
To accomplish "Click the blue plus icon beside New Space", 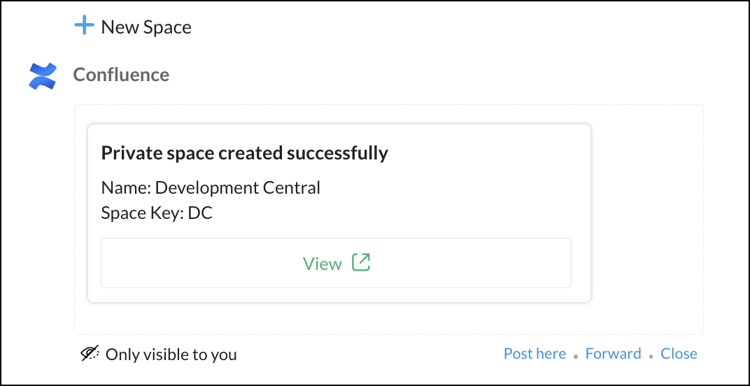I will [84, 27].
